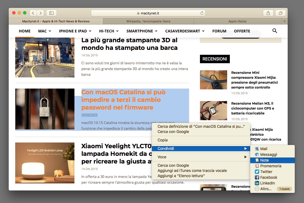This screenshot has height=203, width=304.
Task: Select Aggiungi a "Elenco lettura"
Action: (201, 176)
